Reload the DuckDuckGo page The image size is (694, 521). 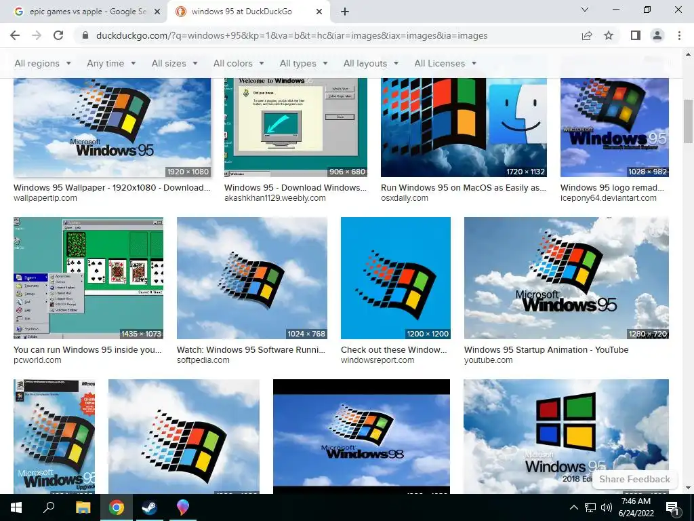coord(58,35)
